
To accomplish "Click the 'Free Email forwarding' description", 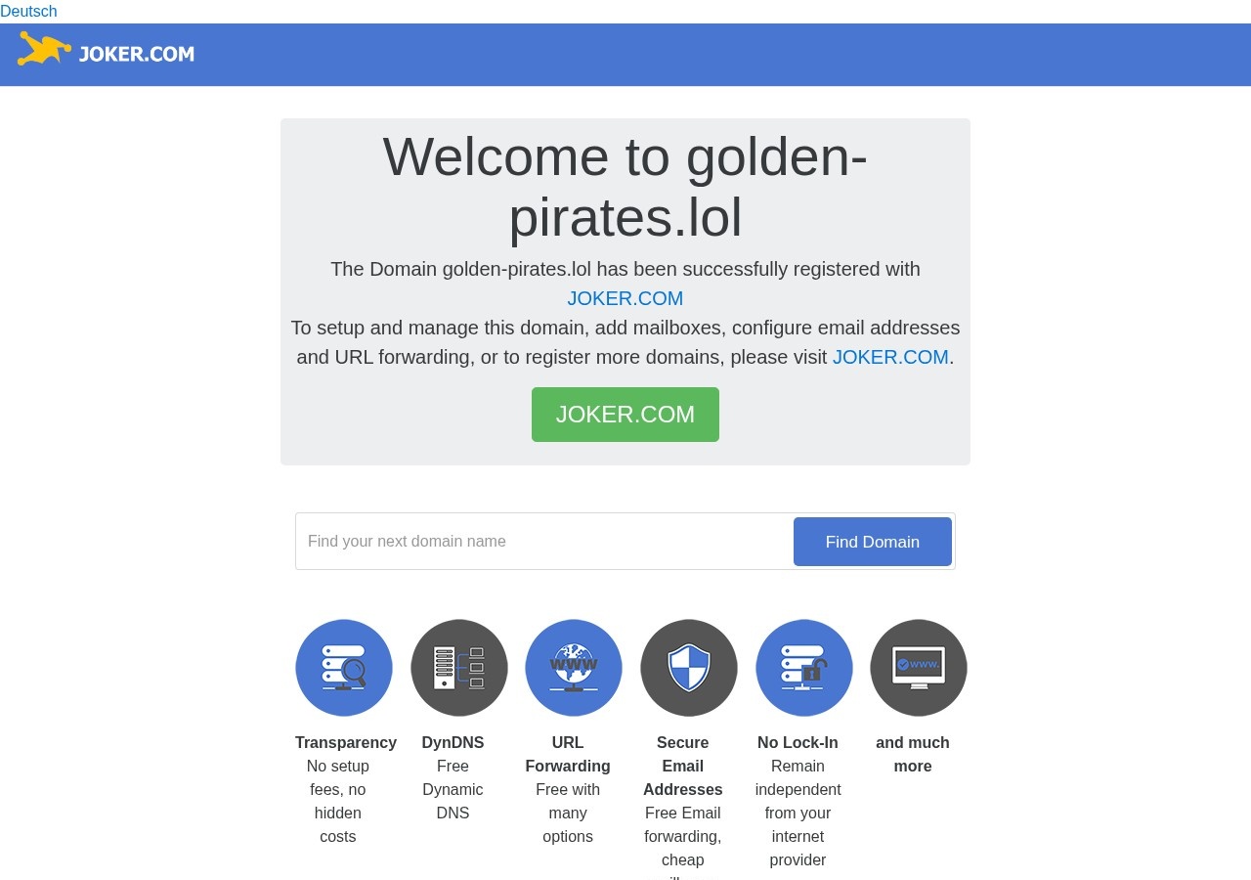I will coord(683,824).
